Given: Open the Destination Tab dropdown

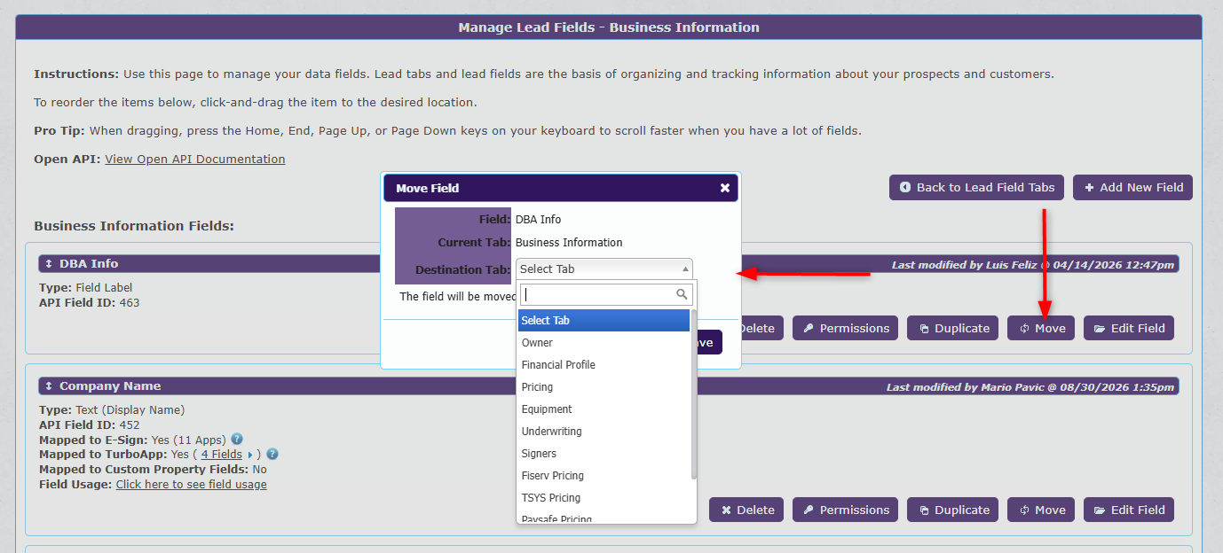Looking at the screenshot, I should pyautogui.click(x=605, y=269).
